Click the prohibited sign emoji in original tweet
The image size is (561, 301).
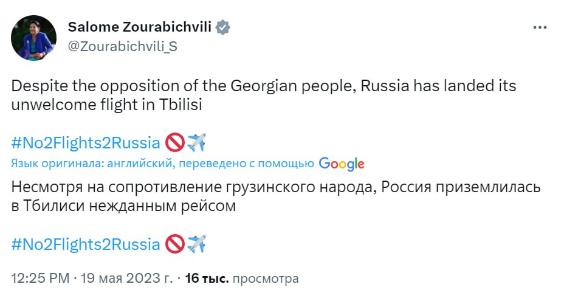coord(175,144)
